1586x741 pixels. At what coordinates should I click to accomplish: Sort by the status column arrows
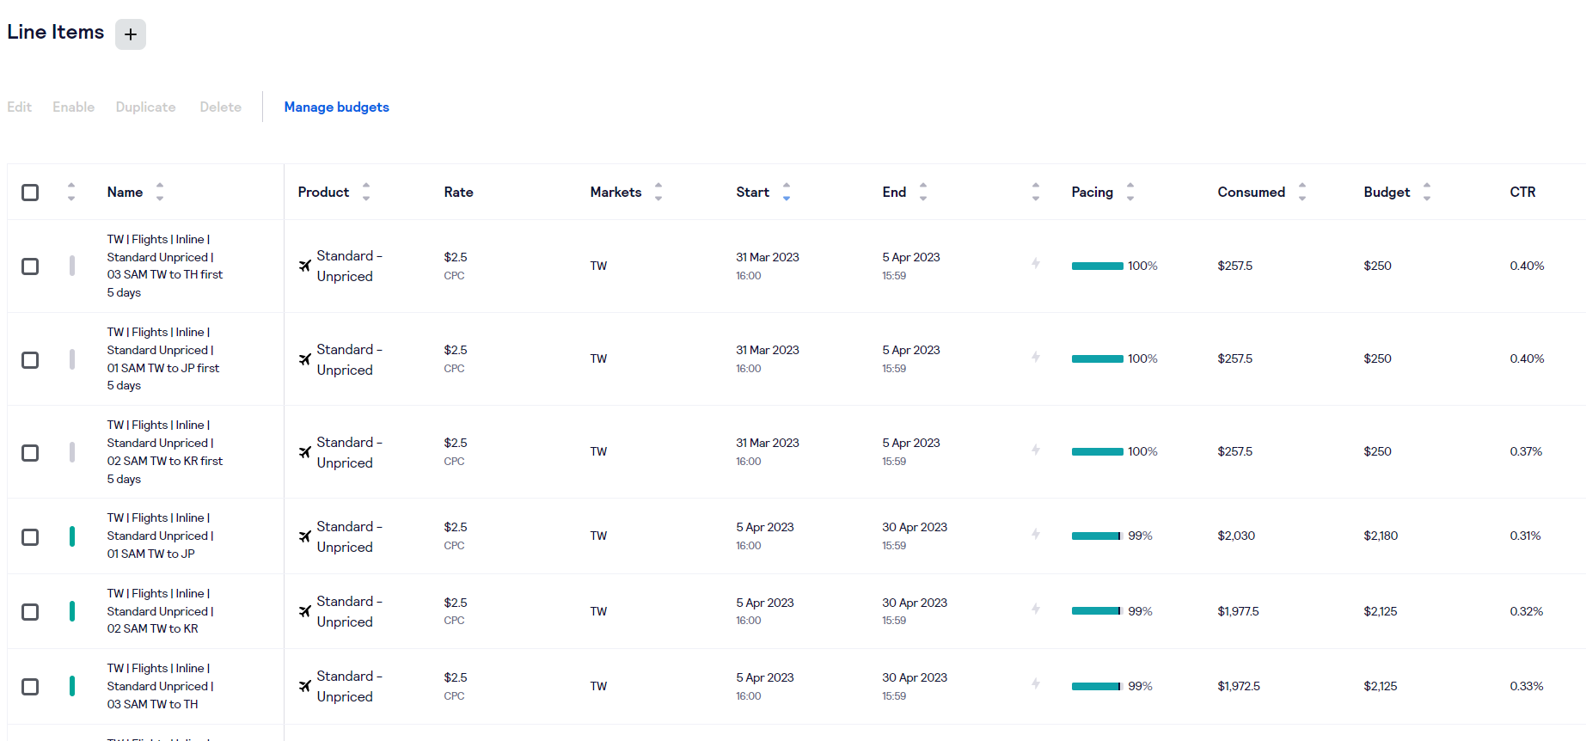point(71,192)
